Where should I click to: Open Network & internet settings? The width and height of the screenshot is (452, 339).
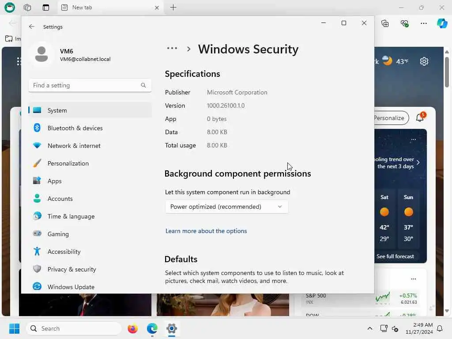coord(90,146)
